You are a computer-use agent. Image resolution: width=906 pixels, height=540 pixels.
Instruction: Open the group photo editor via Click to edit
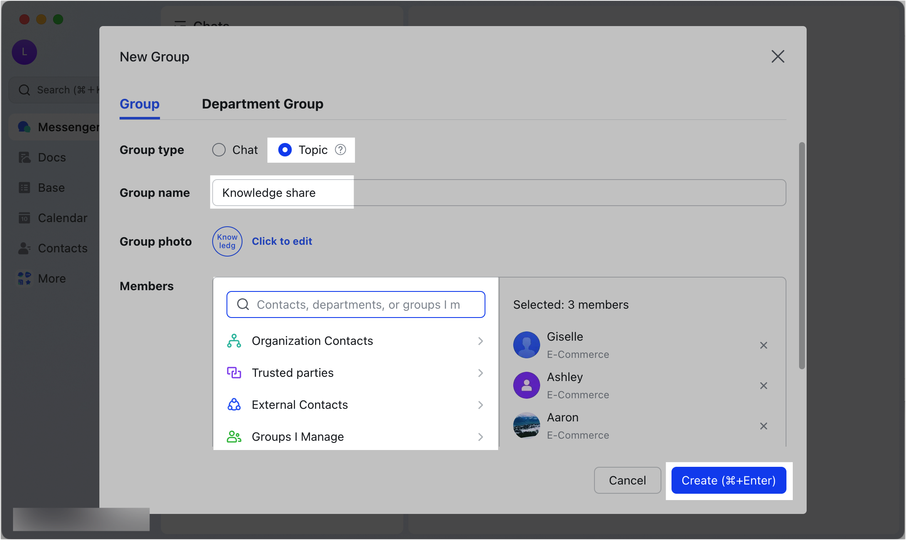(x=282, y=241)
